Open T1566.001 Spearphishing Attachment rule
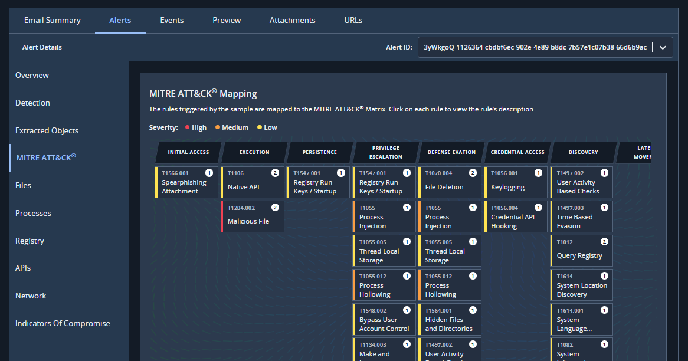 click(x=186, y=182)
